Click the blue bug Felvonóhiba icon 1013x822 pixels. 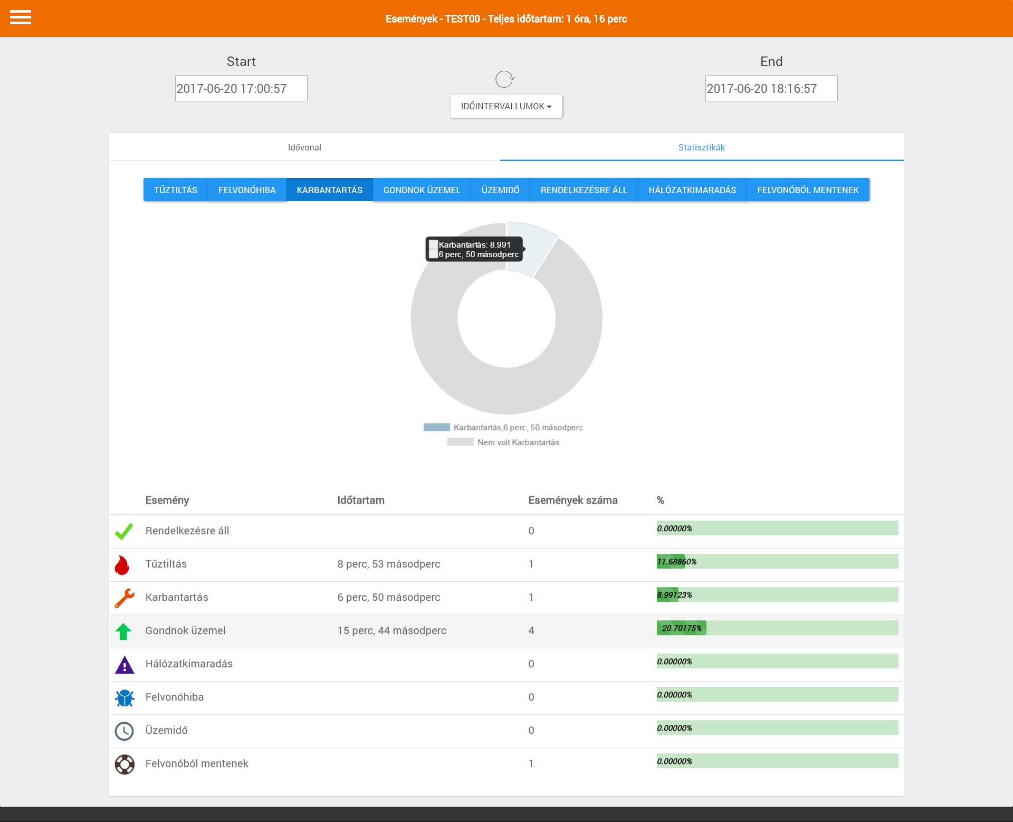click(x=125, y=697)
